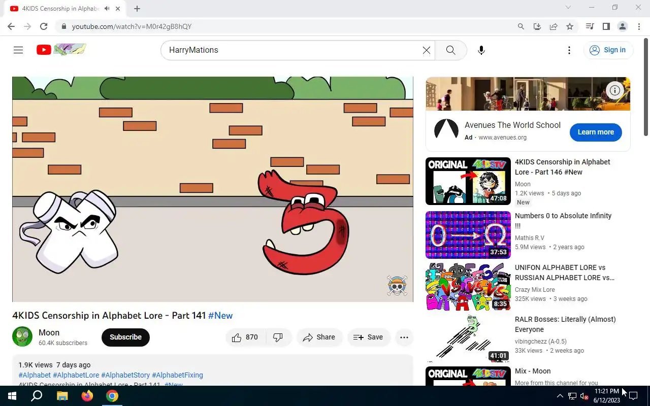Screen dimensions: 650x406
Task: Open the #AlphabetLore hashtag
Action: tap(76, 375)
